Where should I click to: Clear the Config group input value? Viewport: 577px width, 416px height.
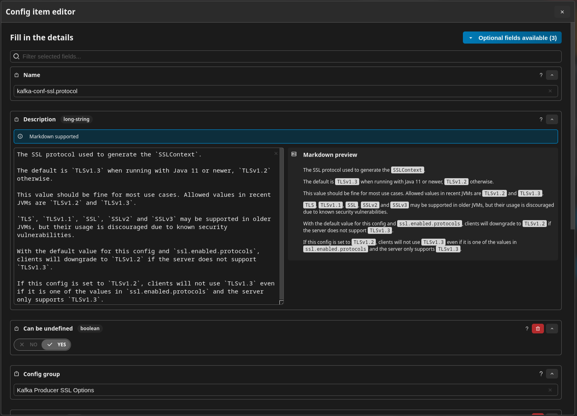(550, 390)
